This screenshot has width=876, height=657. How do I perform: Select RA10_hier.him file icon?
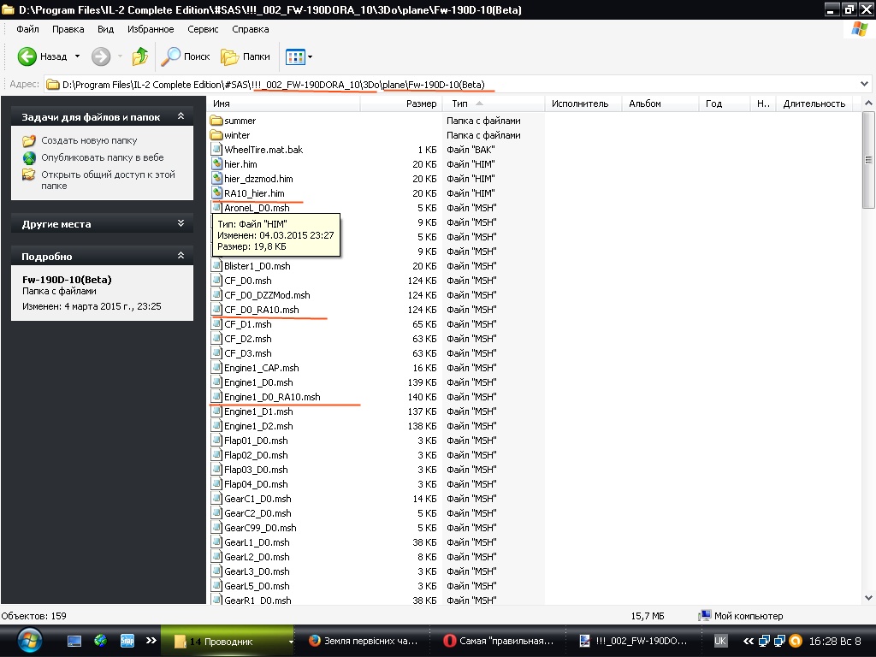coord(216,193)
